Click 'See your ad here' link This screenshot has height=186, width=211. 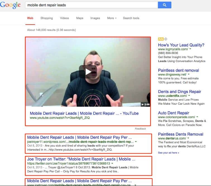click(x=169, y=153)
